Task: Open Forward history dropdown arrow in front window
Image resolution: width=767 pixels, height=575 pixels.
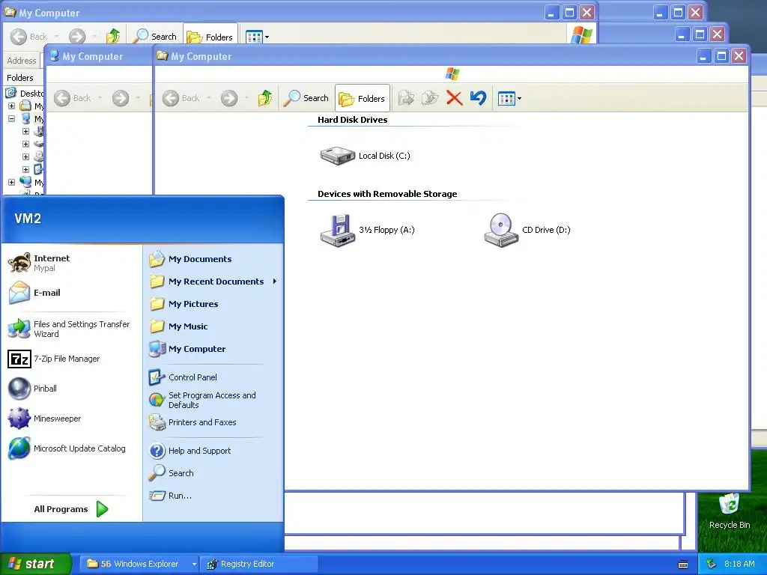Action: pyautogui.click(x=246, y=98)
